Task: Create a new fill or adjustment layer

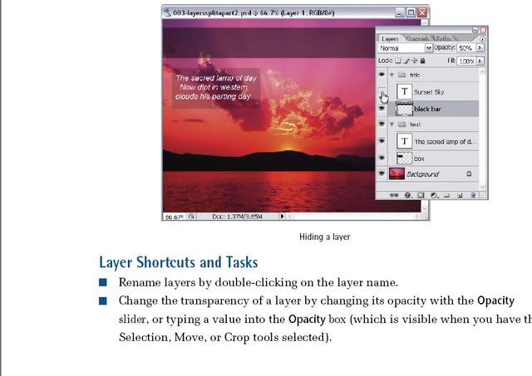Action: [434, 195]
